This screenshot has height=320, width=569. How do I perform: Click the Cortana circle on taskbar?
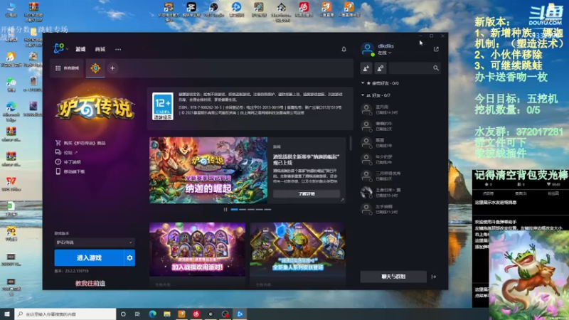(123, 314)
